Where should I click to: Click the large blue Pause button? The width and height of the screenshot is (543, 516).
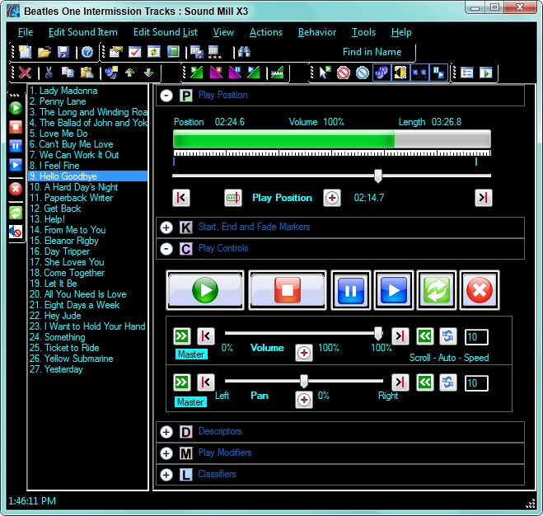(x=351, y=290)
